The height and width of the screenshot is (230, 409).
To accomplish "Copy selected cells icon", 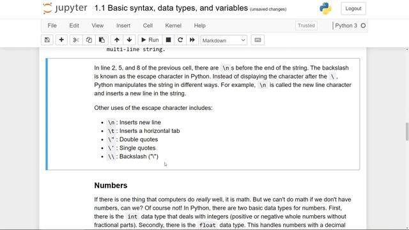I will (89, 40).
